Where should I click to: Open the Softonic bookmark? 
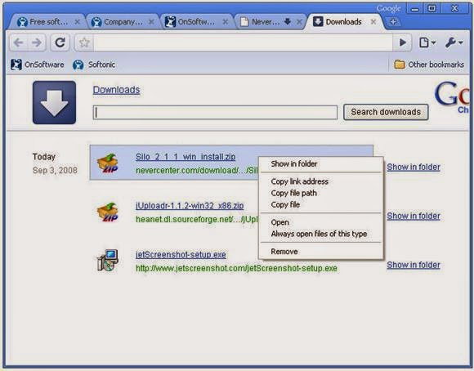[x=94, y=65]
